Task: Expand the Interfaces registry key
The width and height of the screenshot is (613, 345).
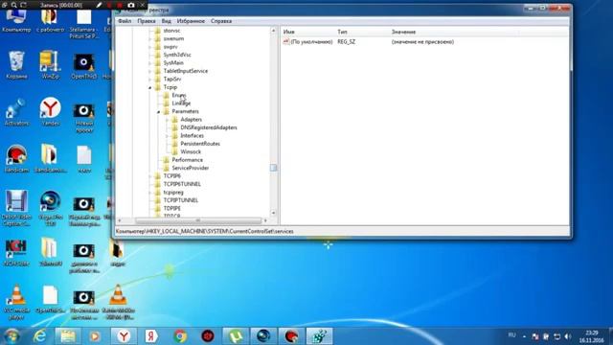Action: click(167, 136)
